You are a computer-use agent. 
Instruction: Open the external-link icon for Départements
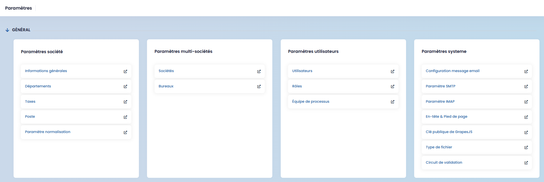(x=125, y=86)
